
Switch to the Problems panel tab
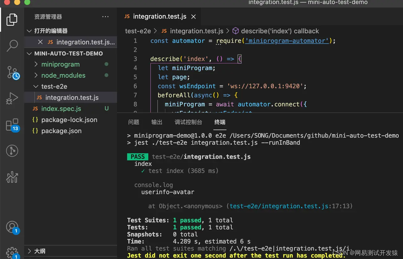coord(134,122)
